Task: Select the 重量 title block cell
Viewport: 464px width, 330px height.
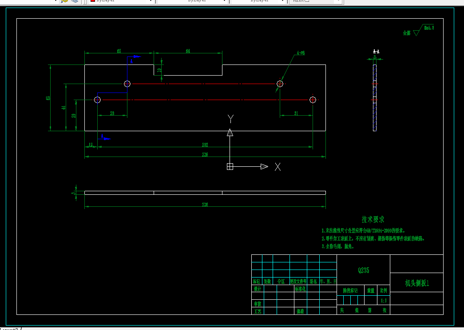Action: (x=371, y=290)
